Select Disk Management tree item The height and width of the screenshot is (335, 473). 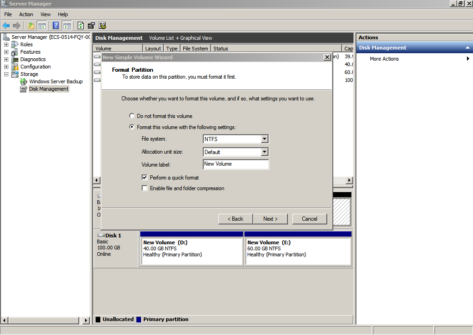point(49,89)
